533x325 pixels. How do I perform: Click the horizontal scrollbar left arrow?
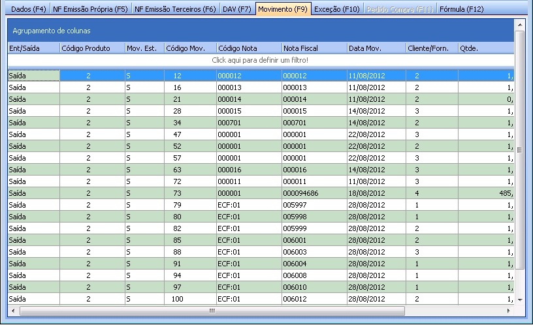pos(13,311)
